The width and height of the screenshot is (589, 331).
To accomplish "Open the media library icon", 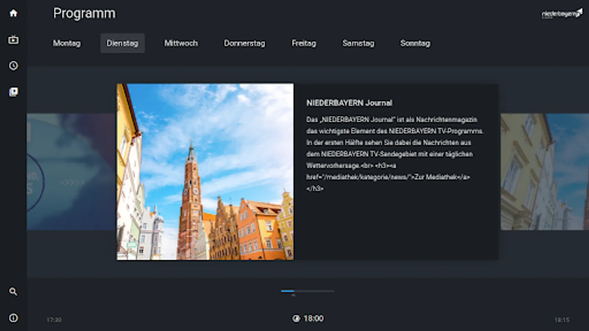I will pyautogui.click(x=13, y=92).
